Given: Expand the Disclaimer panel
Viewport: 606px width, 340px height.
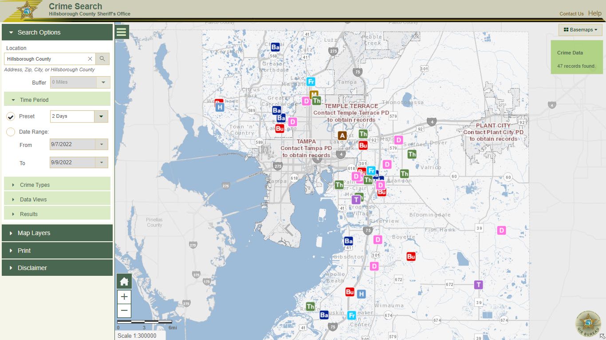Looking at the screenshot, I should (57, 268).
